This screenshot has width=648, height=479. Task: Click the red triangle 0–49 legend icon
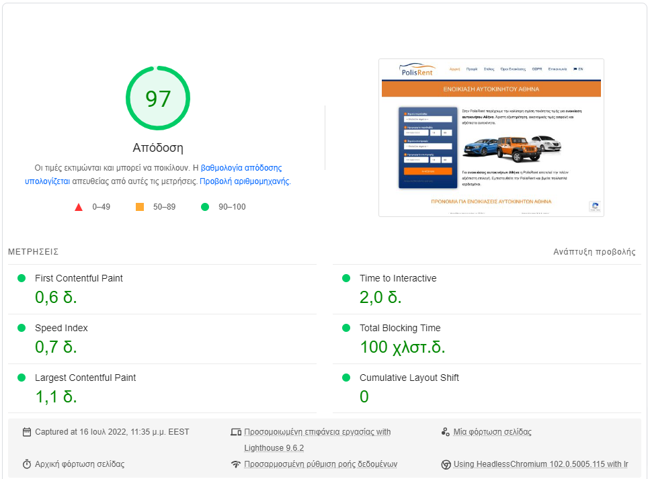(79, 207)
